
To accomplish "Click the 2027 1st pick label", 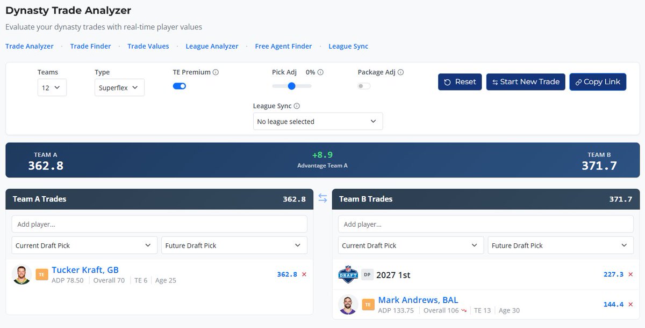I will (393, 274).
